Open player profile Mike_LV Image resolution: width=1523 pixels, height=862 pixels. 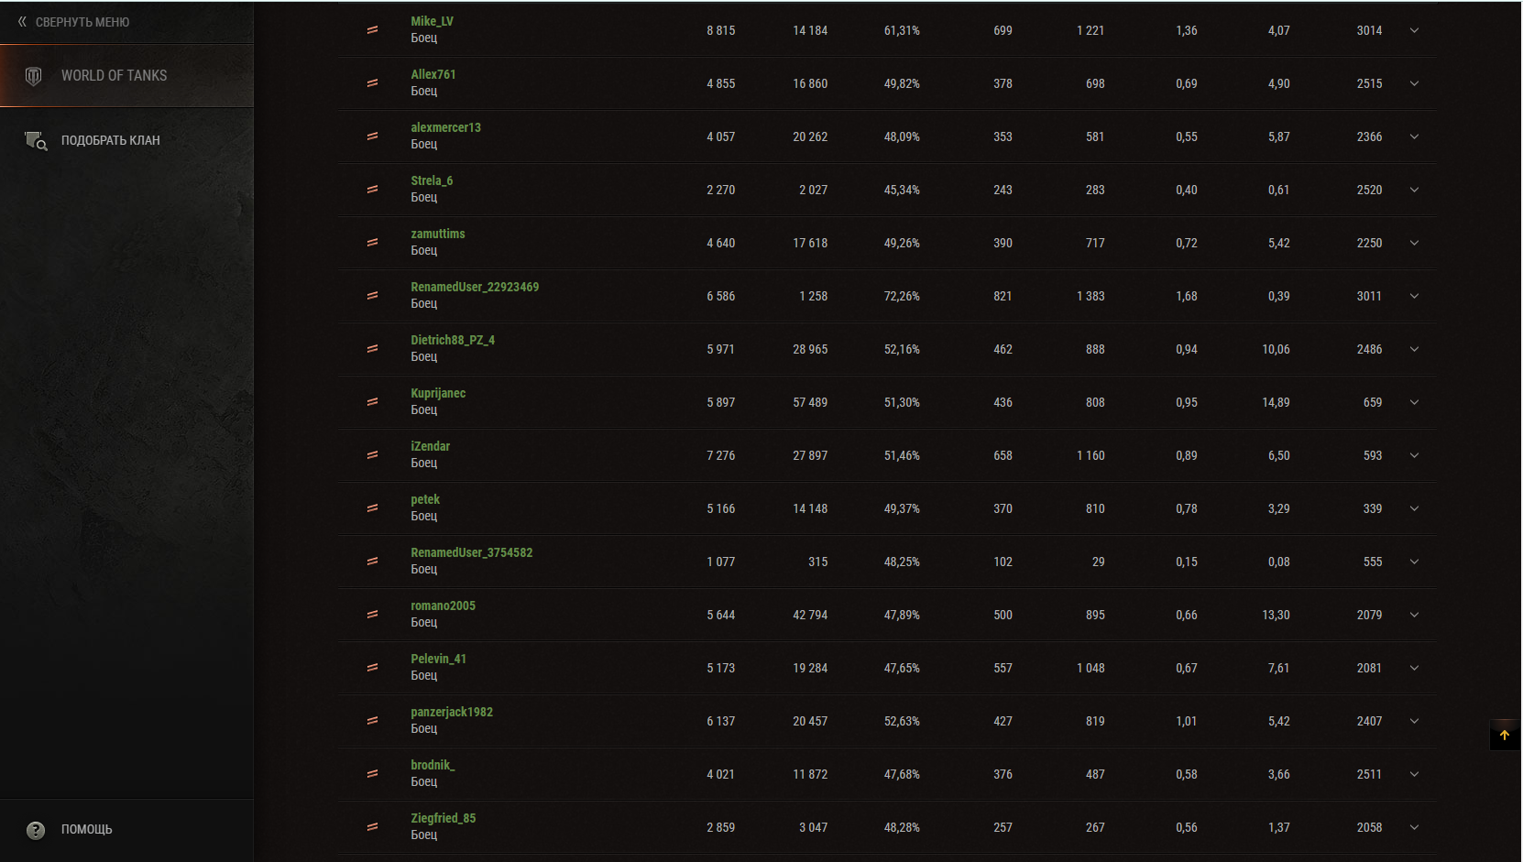coord(432,21)
